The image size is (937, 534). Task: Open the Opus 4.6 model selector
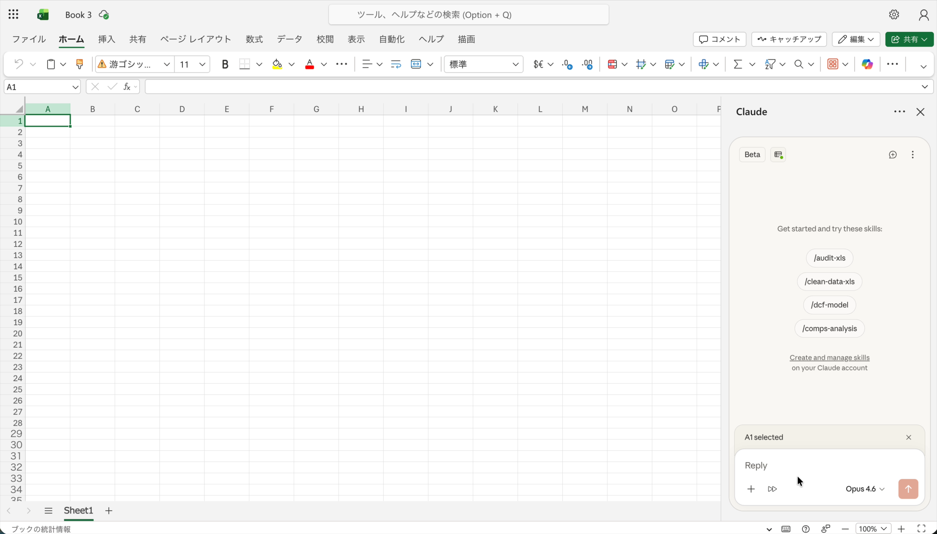[x=865, y=489]
